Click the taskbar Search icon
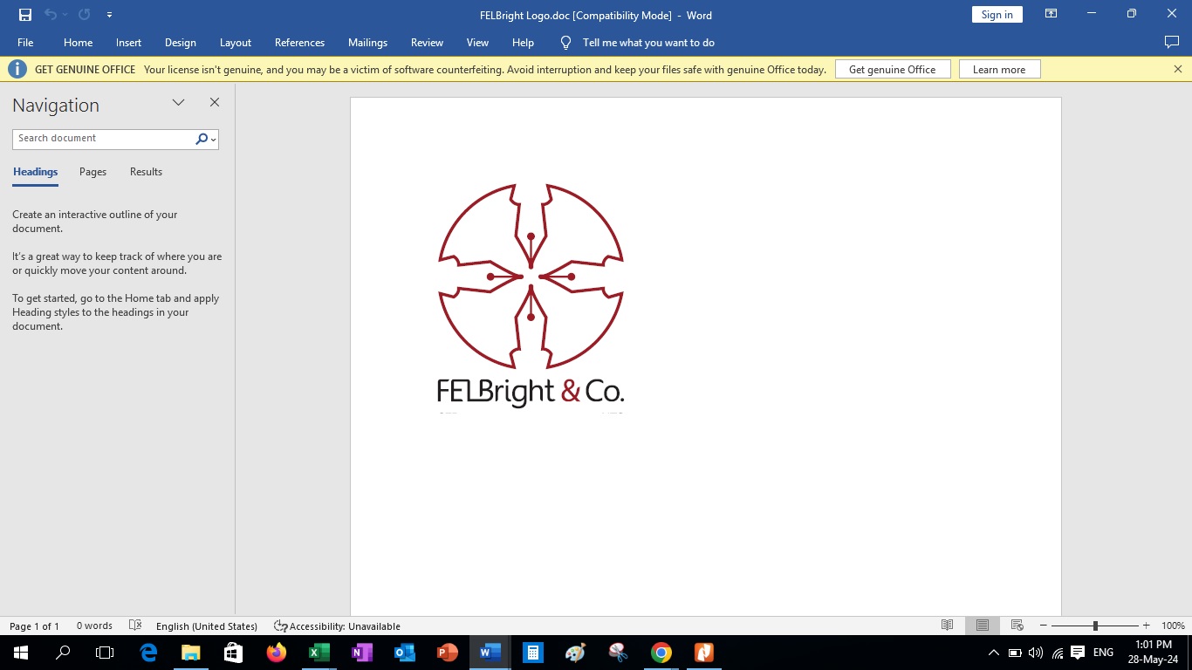This screenshot has width=1192, height=670. pos(63,653)
